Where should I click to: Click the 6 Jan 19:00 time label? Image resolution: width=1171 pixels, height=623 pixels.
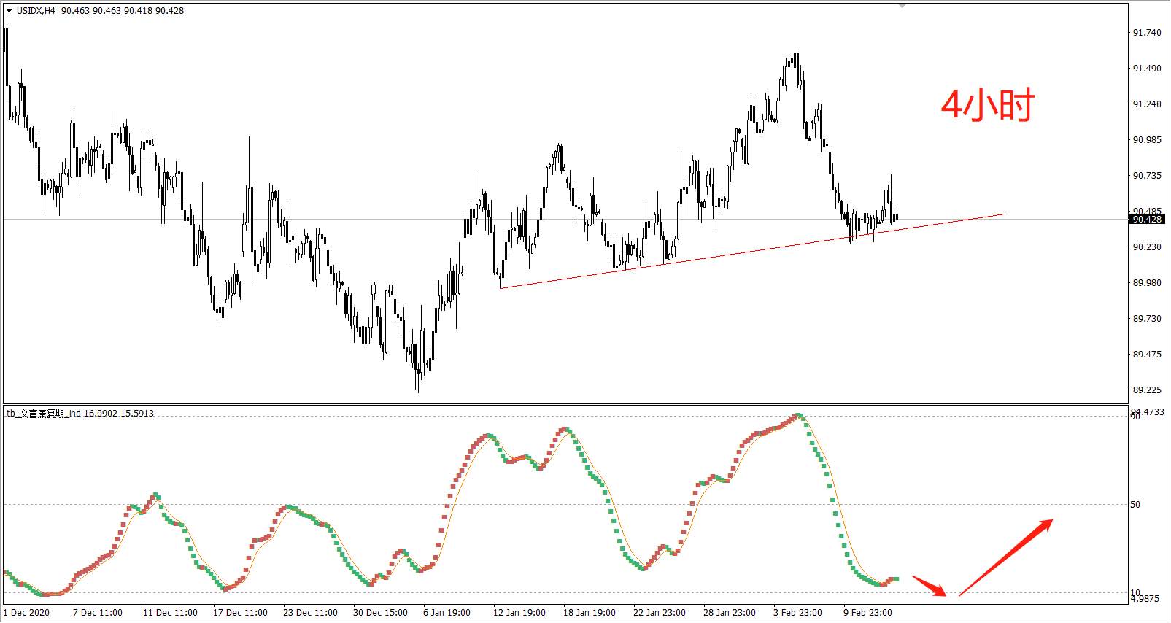tap(448, 613)
